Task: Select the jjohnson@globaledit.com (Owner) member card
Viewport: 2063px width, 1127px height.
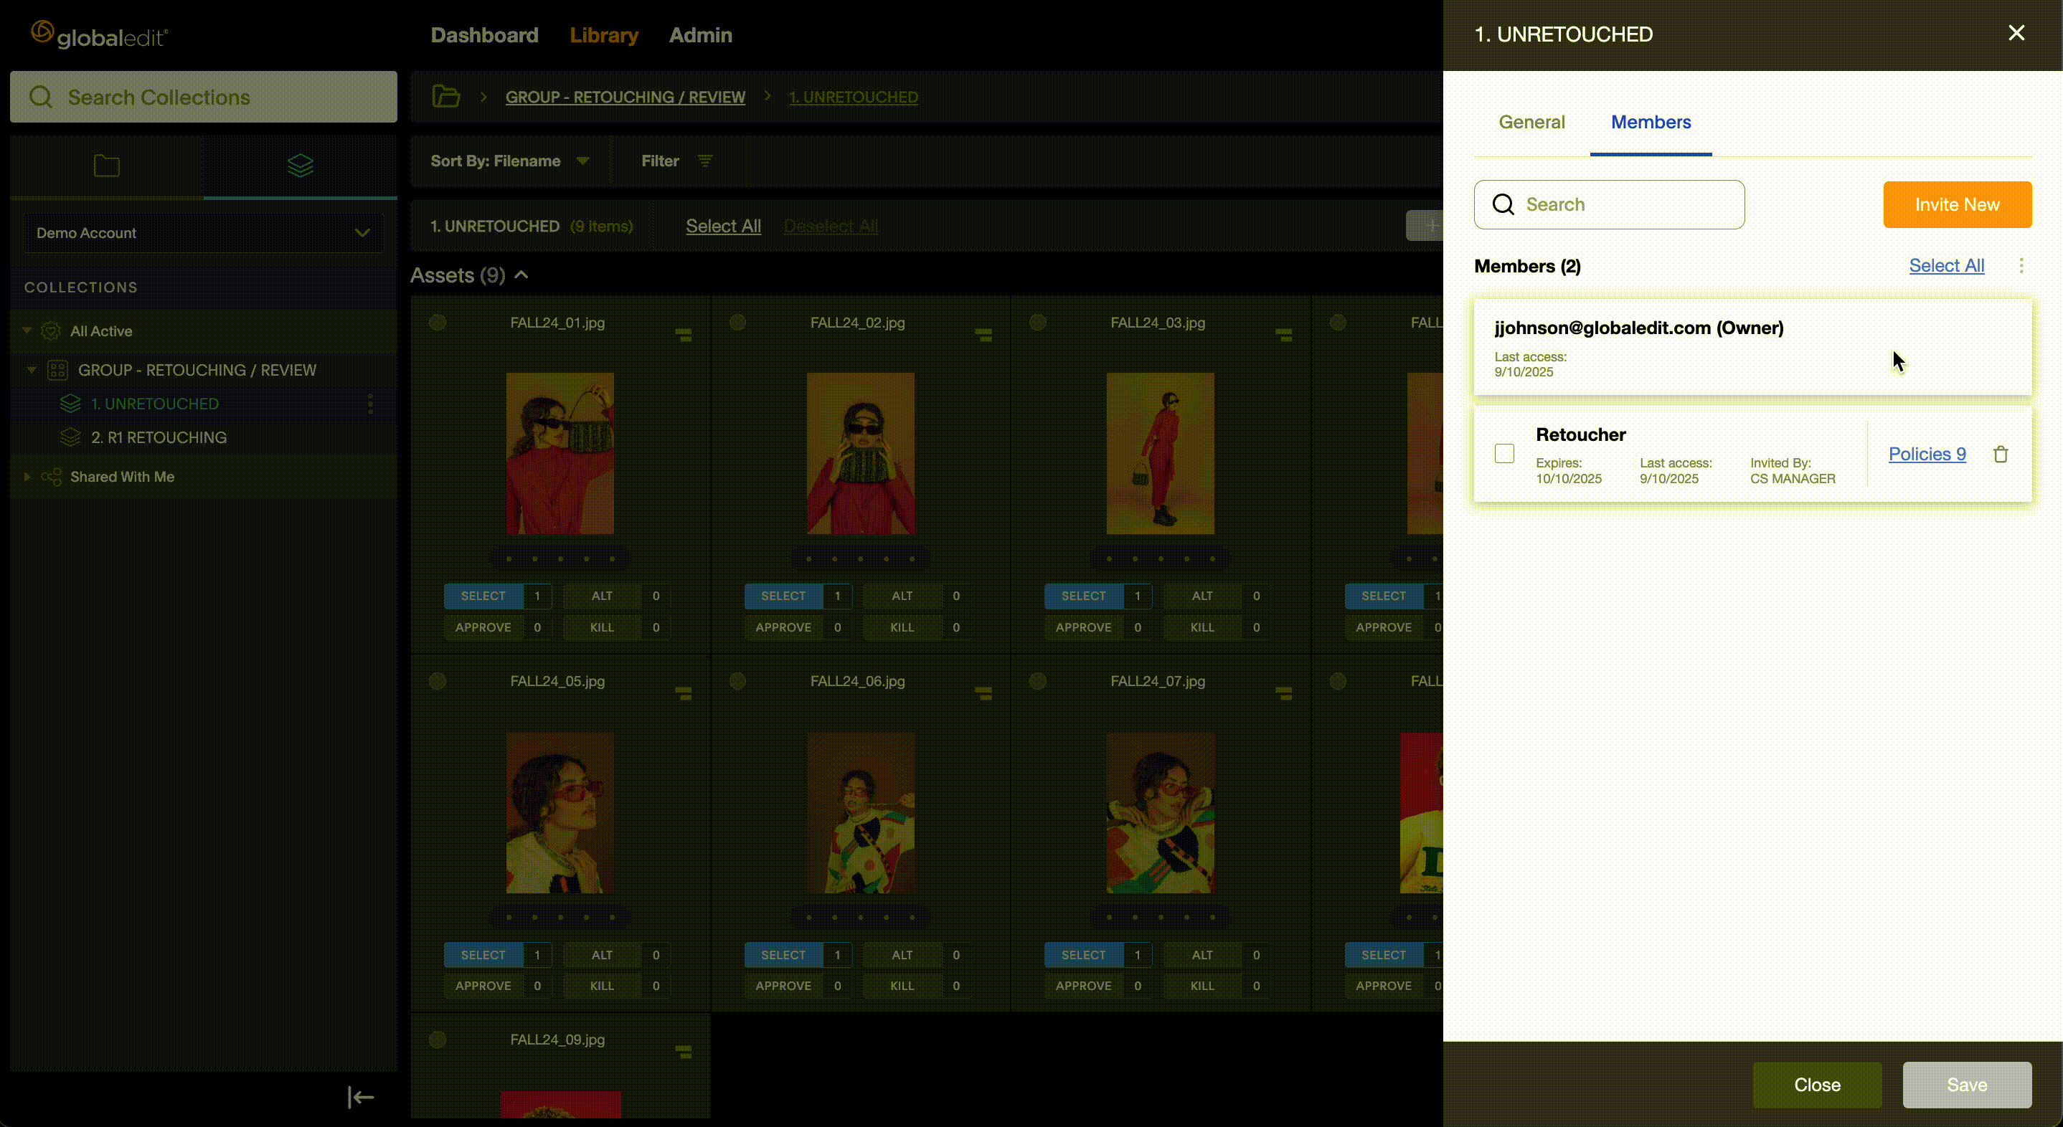Action: click(1752, 348)
